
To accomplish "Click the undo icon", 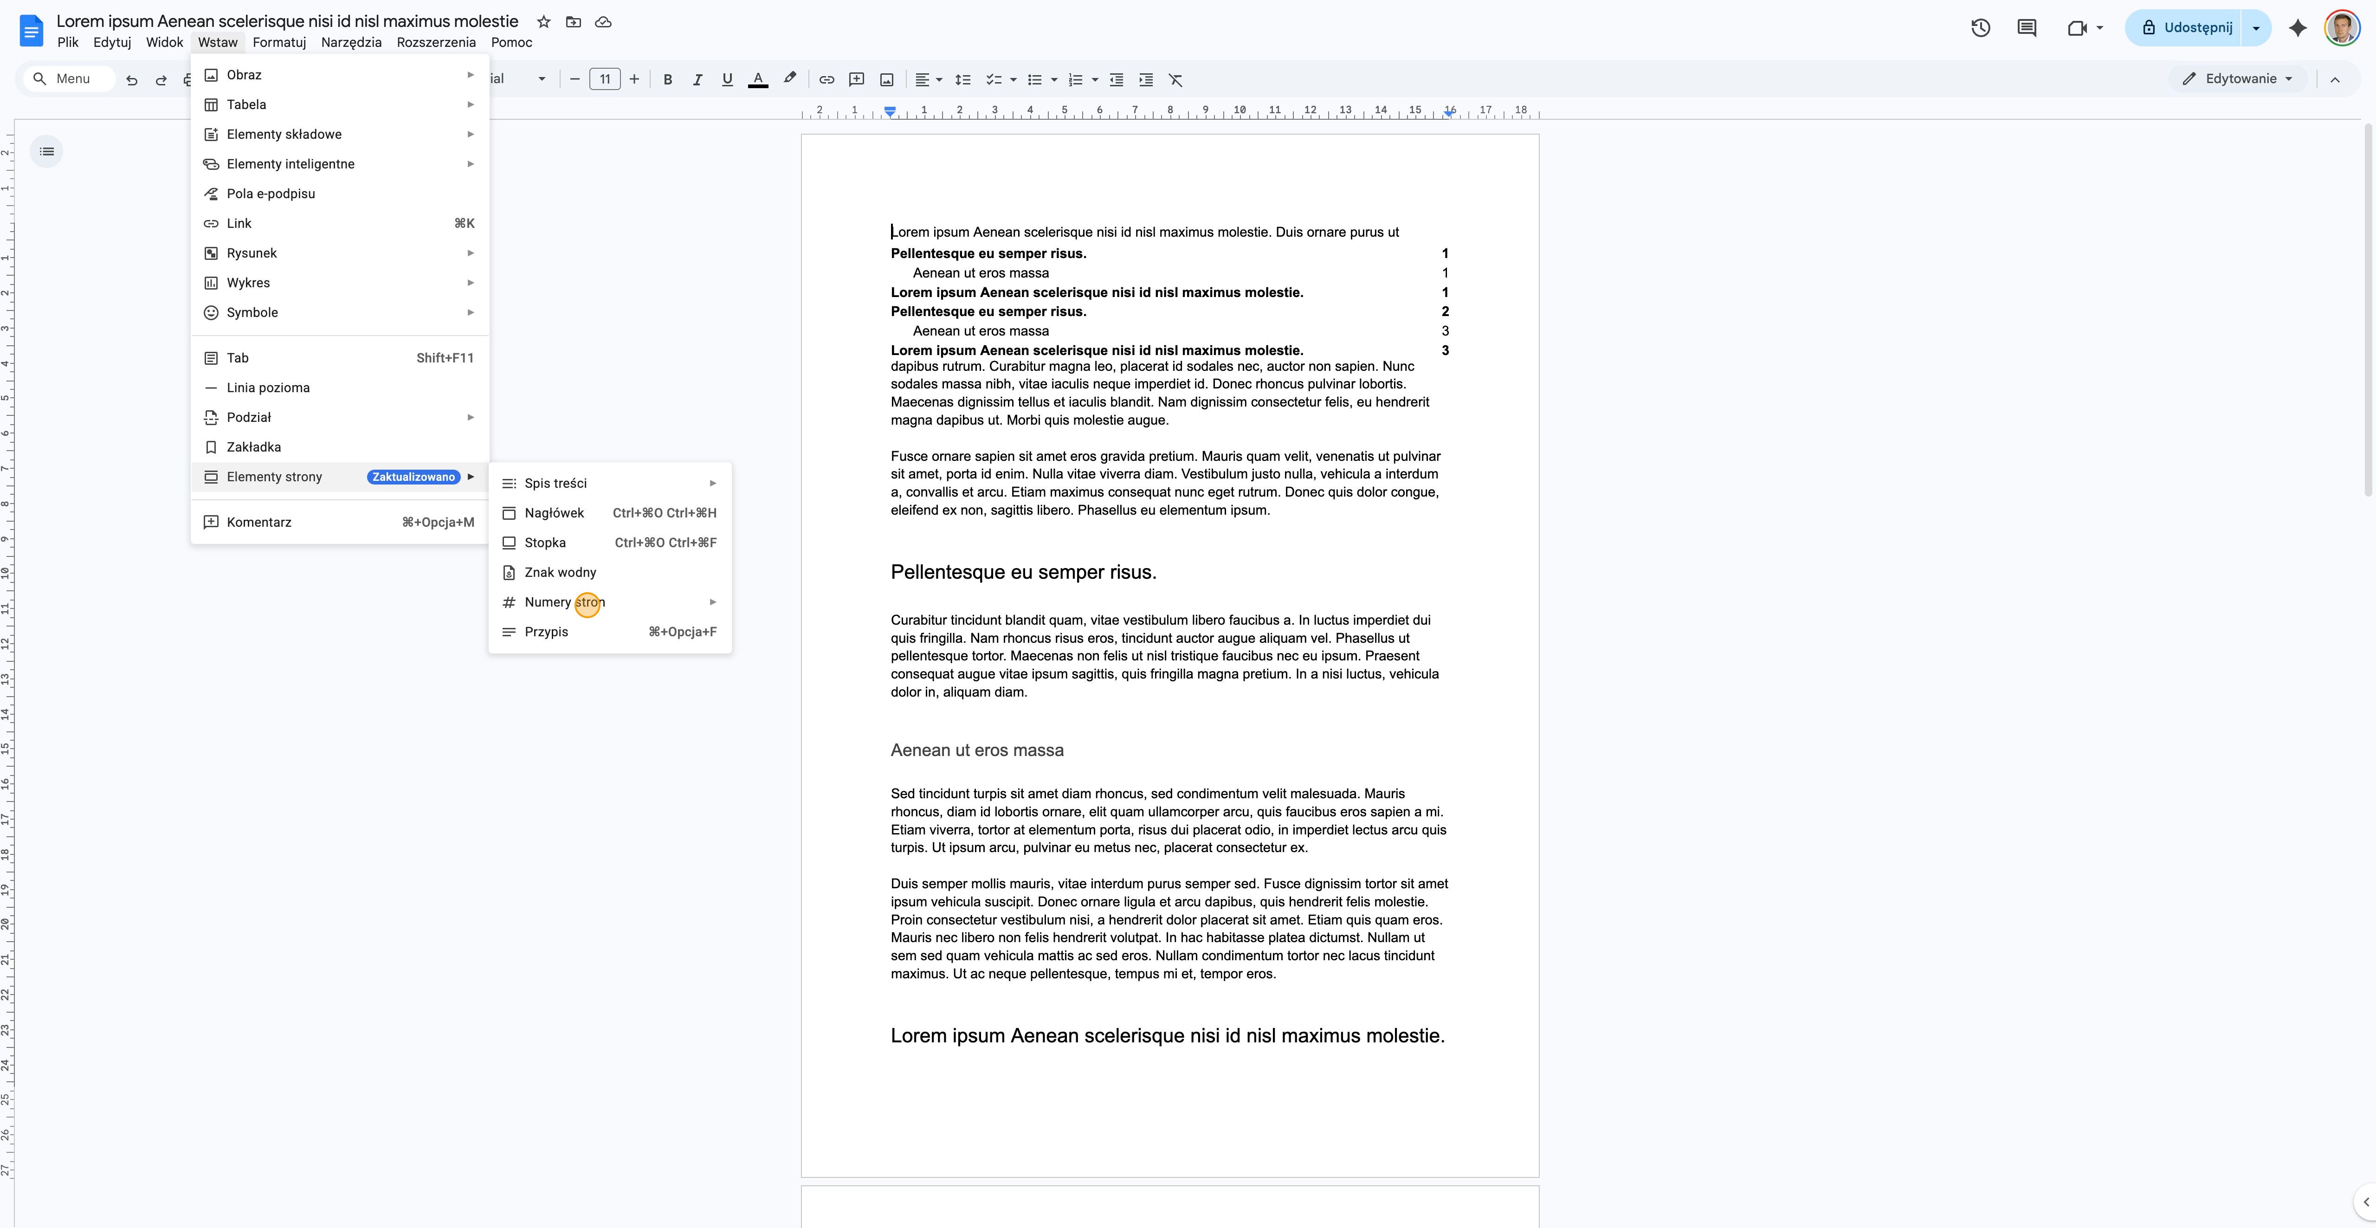I will click(132, 80).
